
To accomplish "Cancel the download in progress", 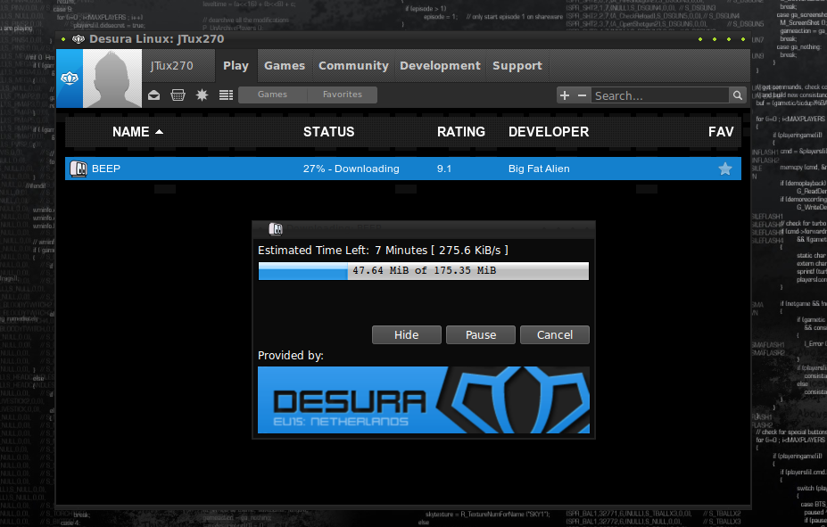I will (x=554, y=334).
